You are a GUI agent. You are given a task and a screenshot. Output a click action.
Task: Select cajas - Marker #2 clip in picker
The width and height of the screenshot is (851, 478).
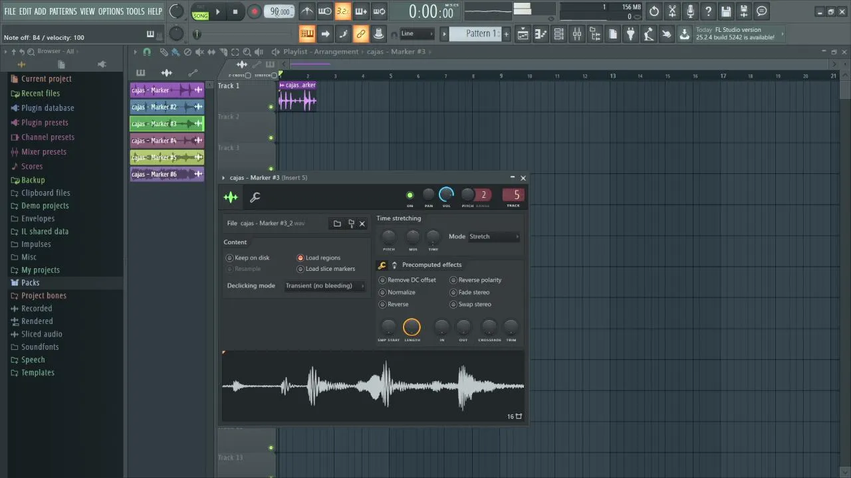click(x=167, y=107)
